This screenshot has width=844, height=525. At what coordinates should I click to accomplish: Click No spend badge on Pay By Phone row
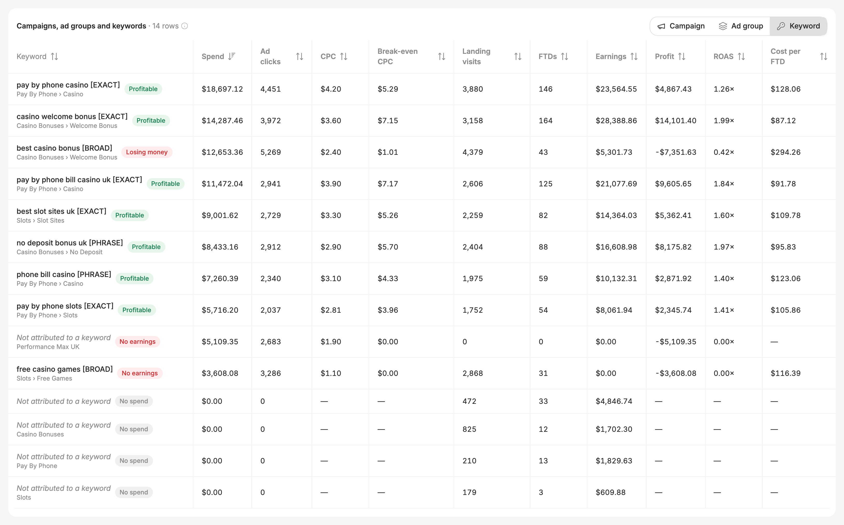pos(134,461)
